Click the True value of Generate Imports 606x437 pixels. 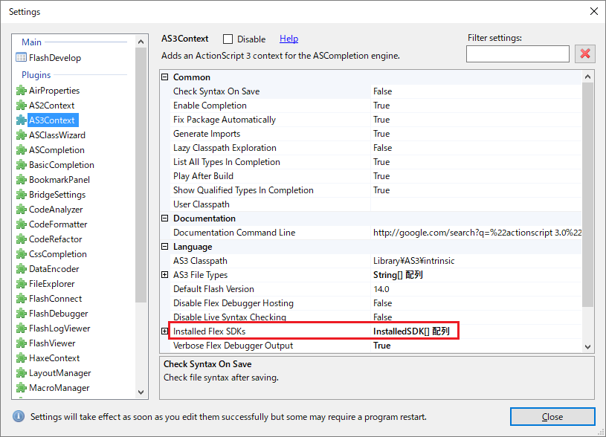click(381, 134)
